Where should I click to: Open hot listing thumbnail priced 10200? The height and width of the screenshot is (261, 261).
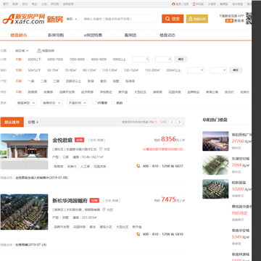pyautogui.click(x=215, y=189)
